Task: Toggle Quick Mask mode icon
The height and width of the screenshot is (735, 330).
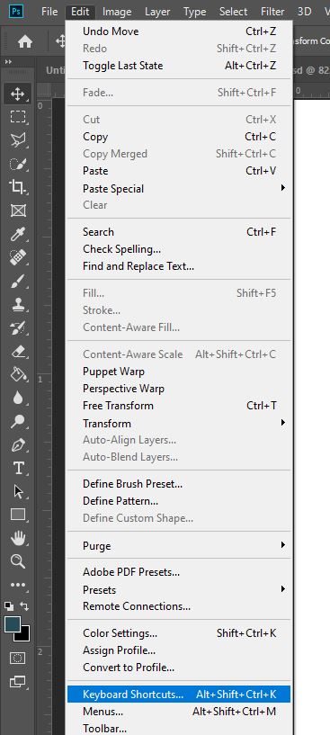Action: [x=18, y=659]
